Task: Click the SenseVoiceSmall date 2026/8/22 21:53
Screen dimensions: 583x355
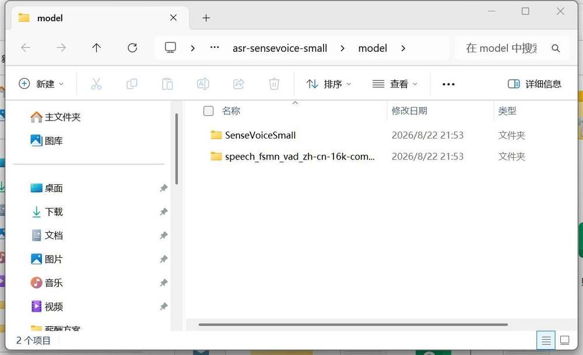Action: tap(427, 135)
